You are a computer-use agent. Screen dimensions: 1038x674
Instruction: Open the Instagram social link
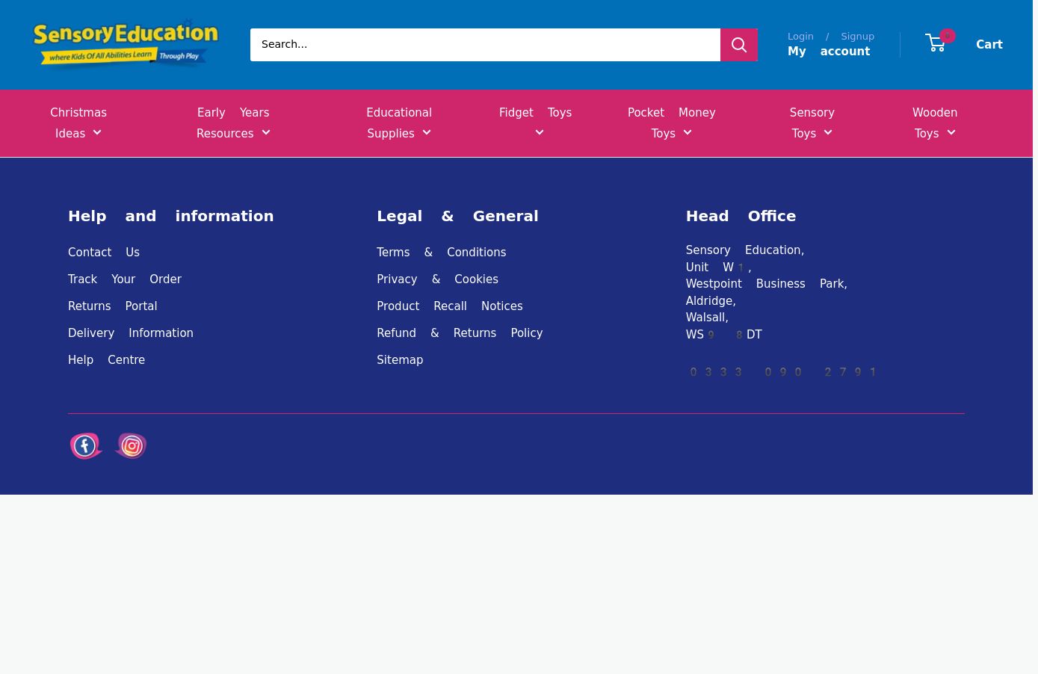(131, 446)
